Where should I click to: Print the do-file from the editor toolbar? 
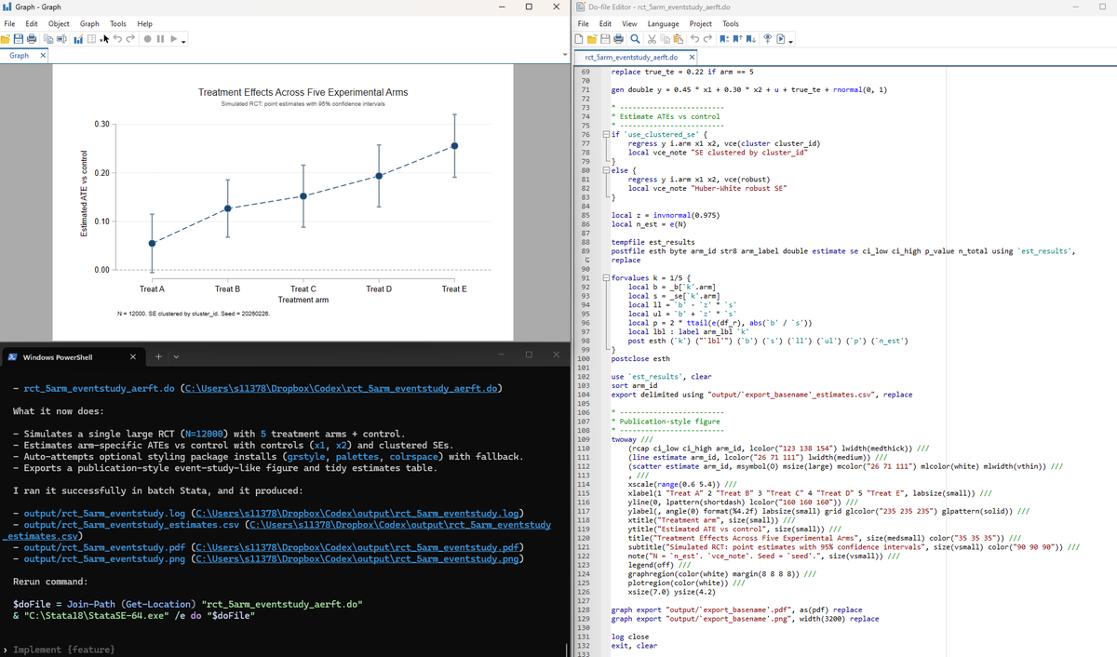click(618, 39)
